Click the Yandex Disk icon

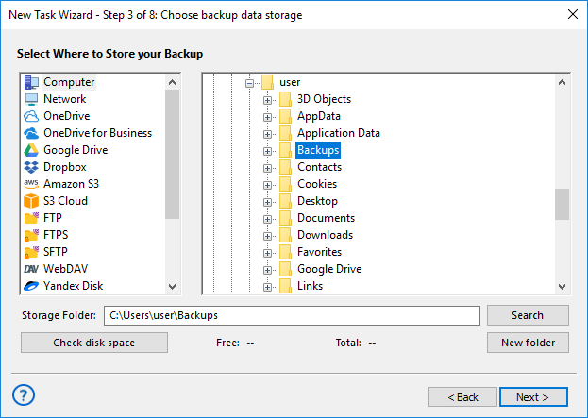31,286
